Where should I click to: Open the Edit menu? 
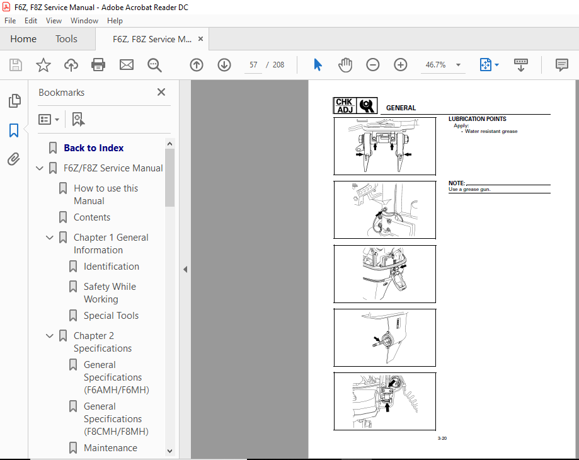31,21
